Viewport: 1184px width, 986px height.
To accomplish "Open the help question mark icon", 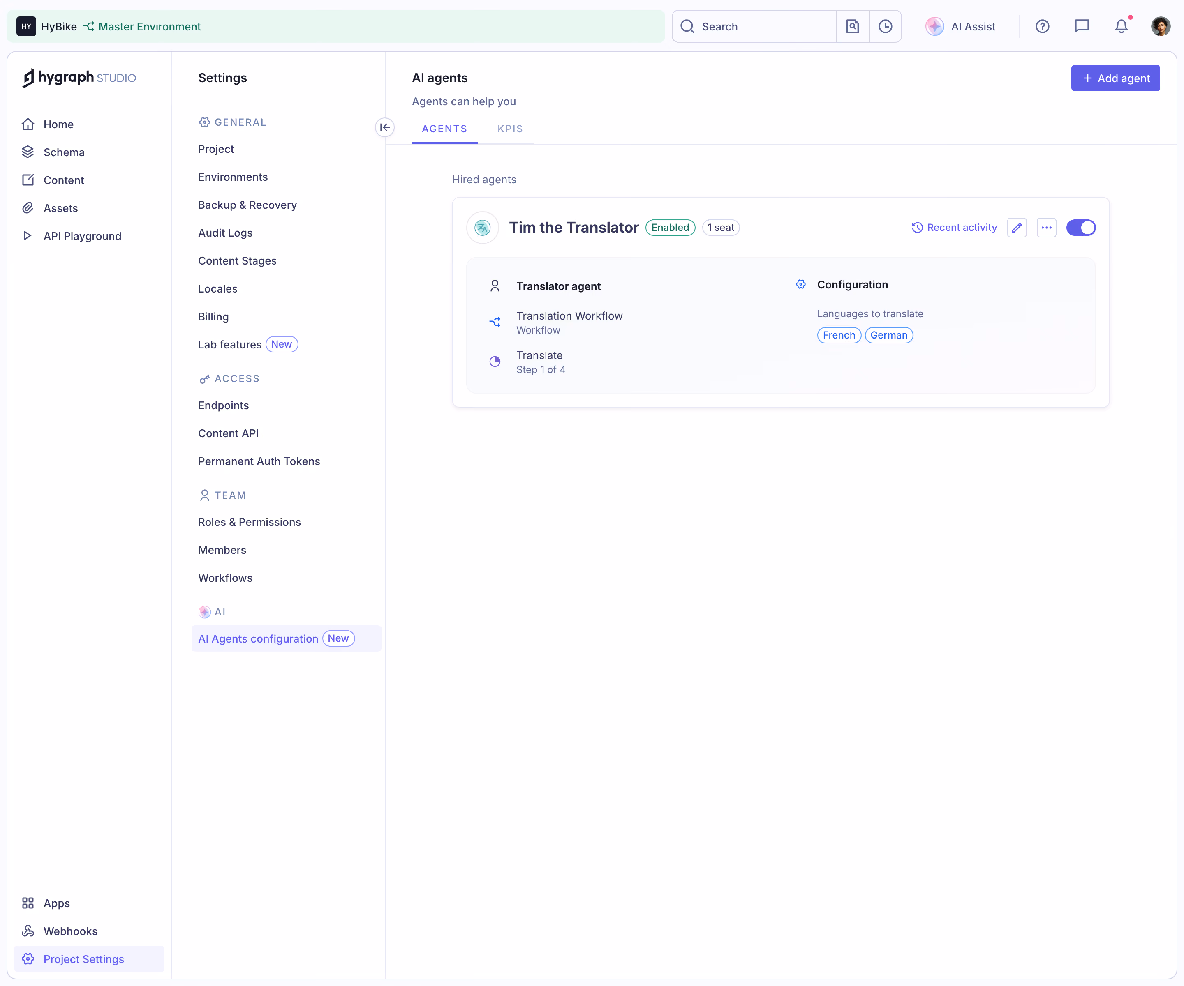I will pyautogui.click(x=1042, y=26).
